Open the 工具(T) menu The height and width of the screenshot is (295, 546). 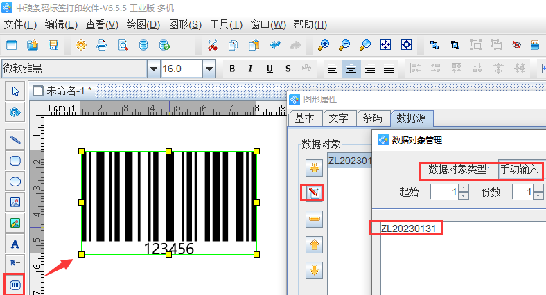click(226, 25)
